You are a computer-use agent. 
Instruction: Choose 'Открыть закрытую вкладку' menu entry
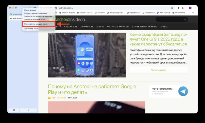click(36, 13)
